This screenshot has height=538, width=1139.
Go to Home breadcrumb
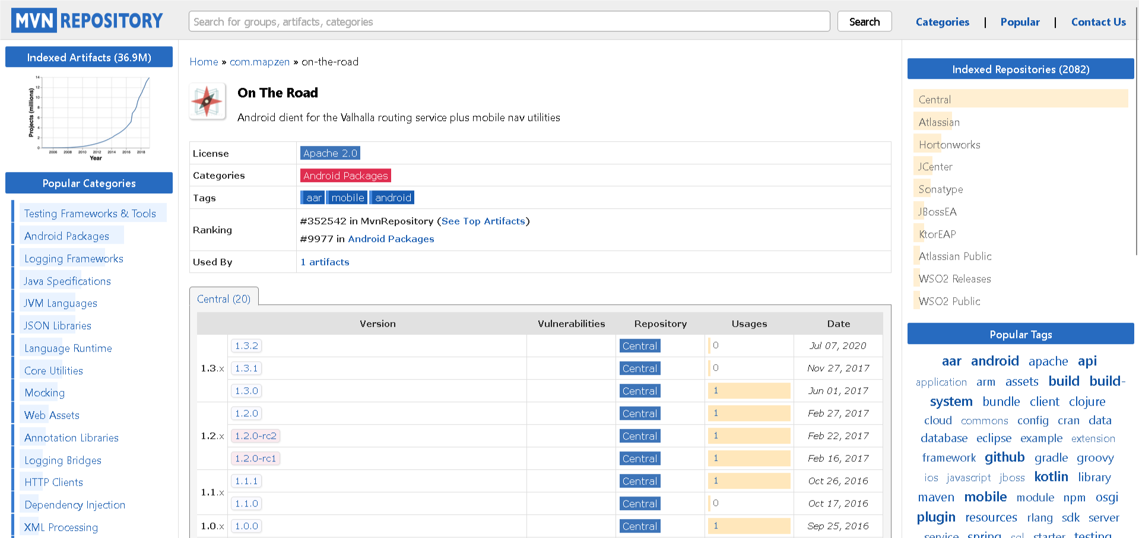click(x=204, y=62)
